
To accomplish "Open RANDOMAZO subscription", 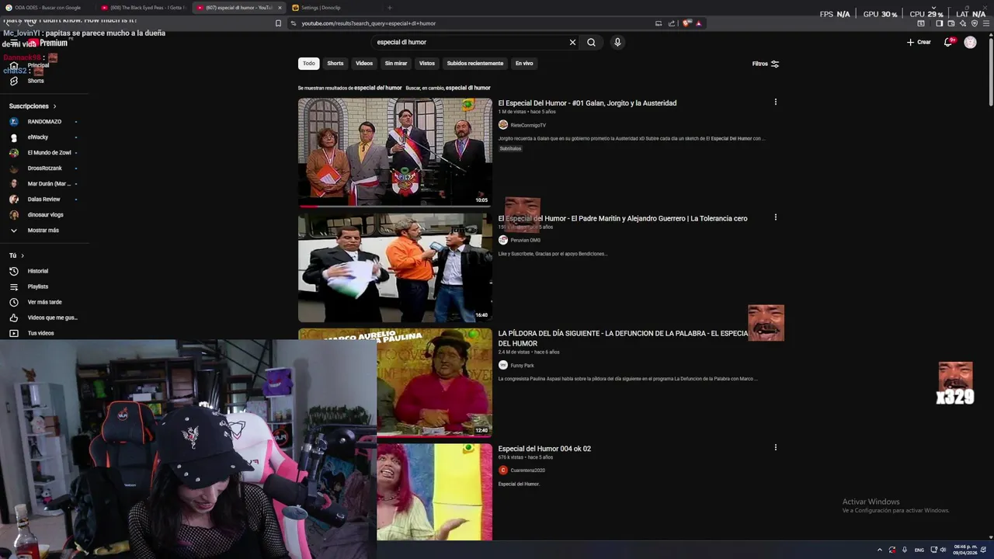I will [x=44, y=122].
